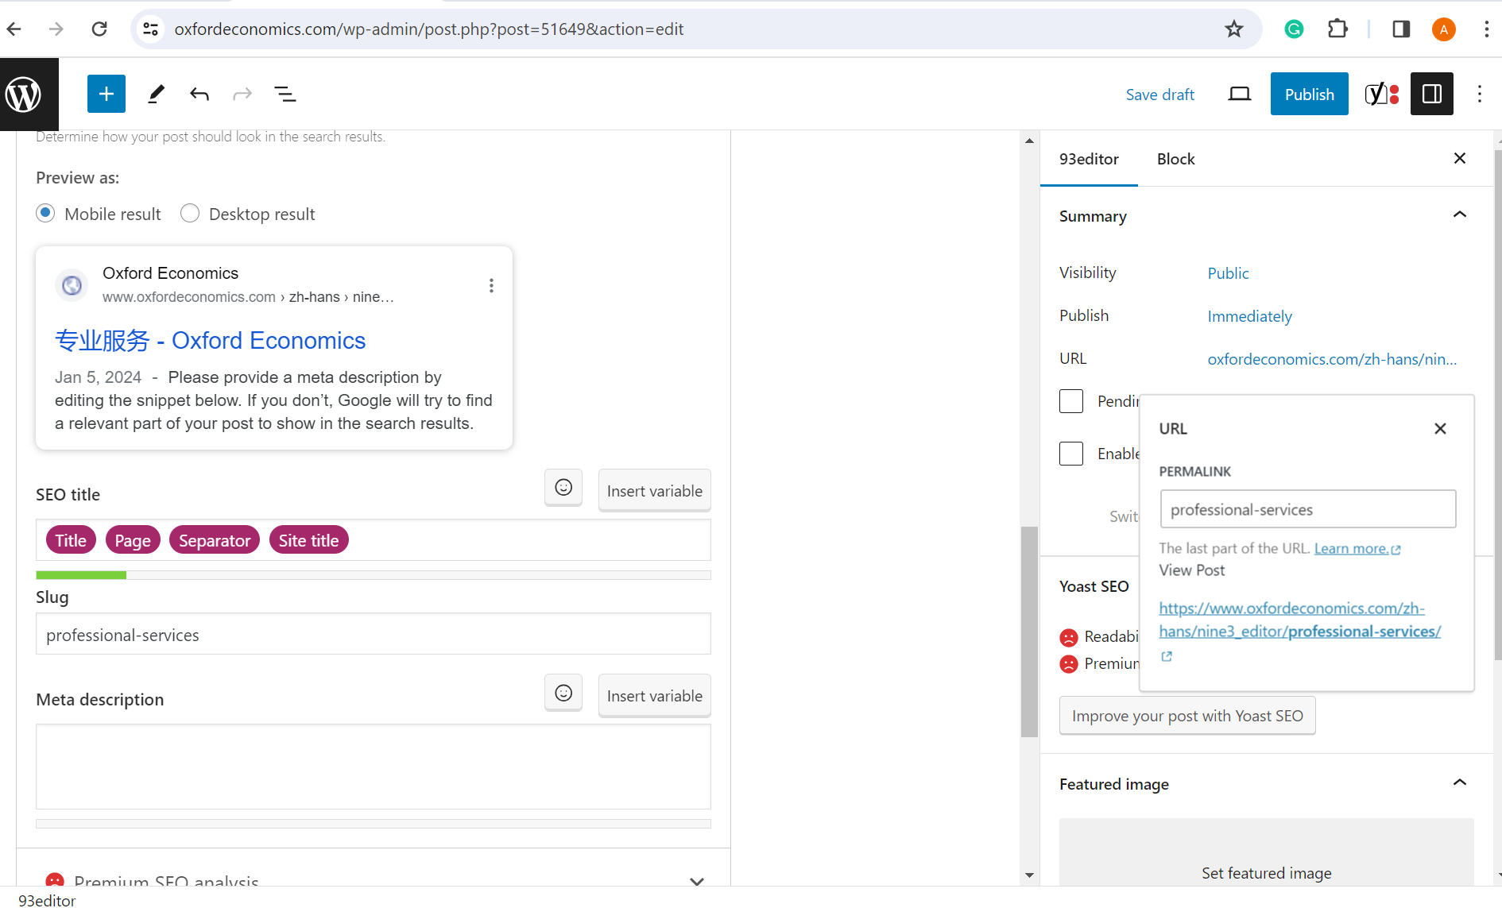
Task: Click the Title variable tag
Action: point(71,540)
